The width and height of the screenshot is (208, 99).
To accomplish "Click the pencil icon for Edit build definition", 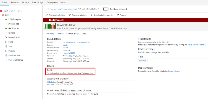I will [47, 15].
